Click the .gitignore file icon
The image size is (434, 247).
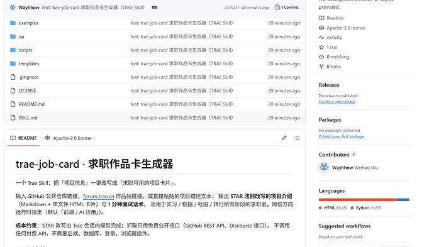click(13, 77)
